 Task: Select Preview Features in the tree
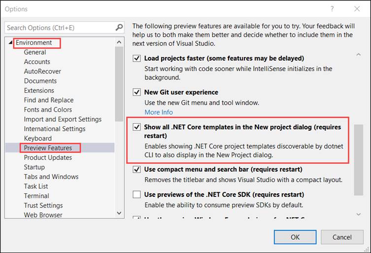[x=48, y=148]
